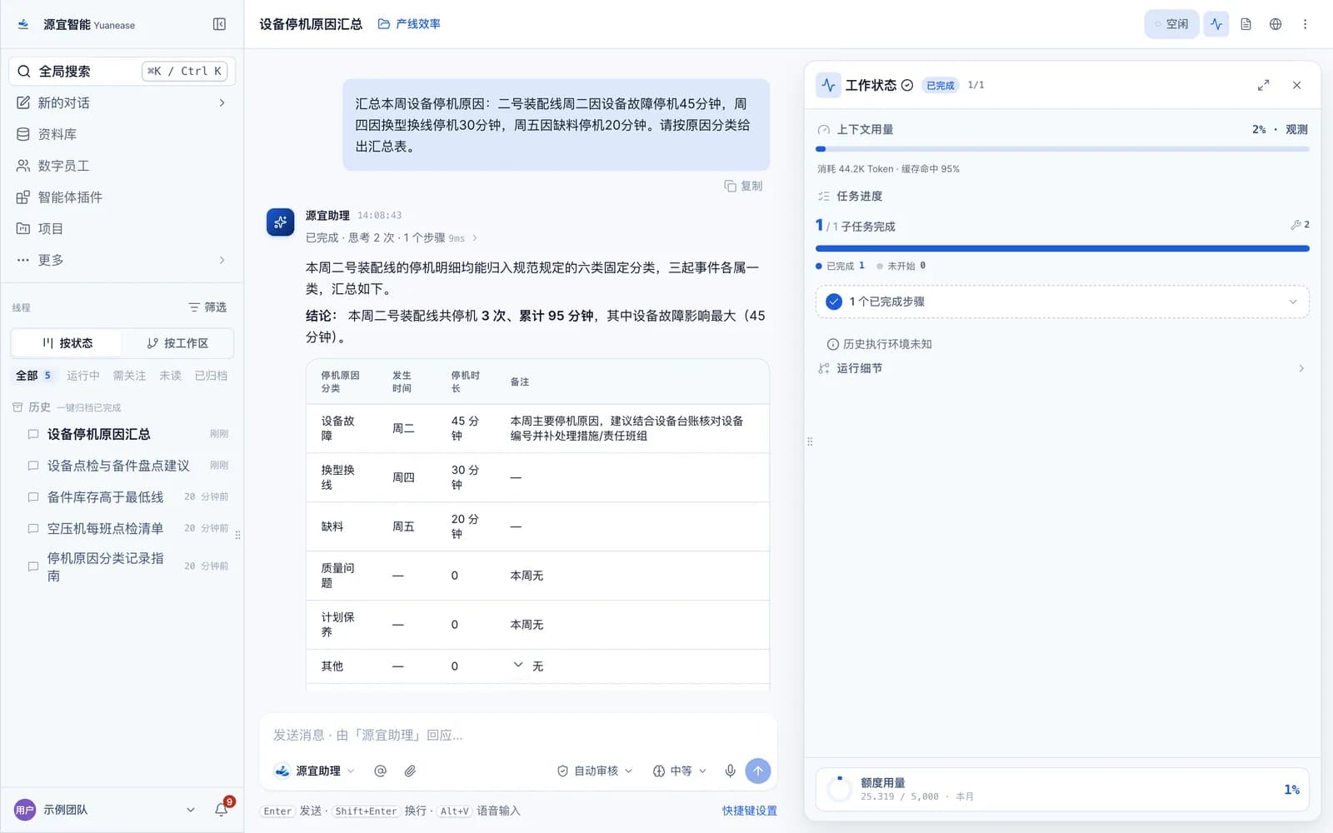Open the three-dot more options menu

(1305, 24)
